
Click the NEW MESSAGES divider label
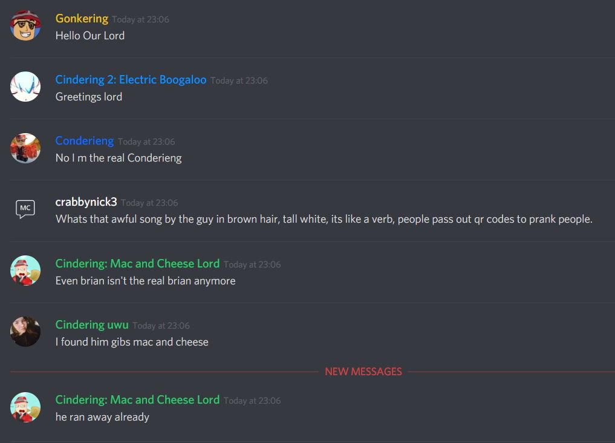click(363, 372)
